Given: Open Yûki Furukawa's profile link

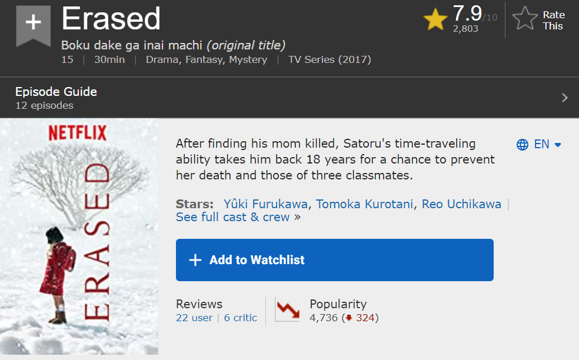Looking at the screenshot, I should (x=265, y=204).
